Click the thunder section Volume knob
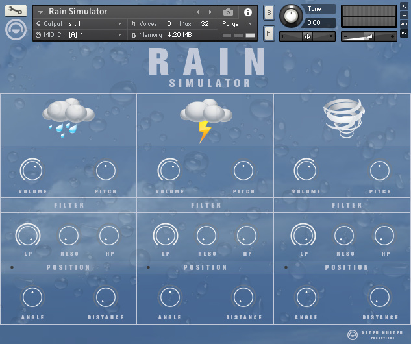Image resolution: width=411 pixels, height=344 pixels. pyautogui.click(x=170, y=170)
